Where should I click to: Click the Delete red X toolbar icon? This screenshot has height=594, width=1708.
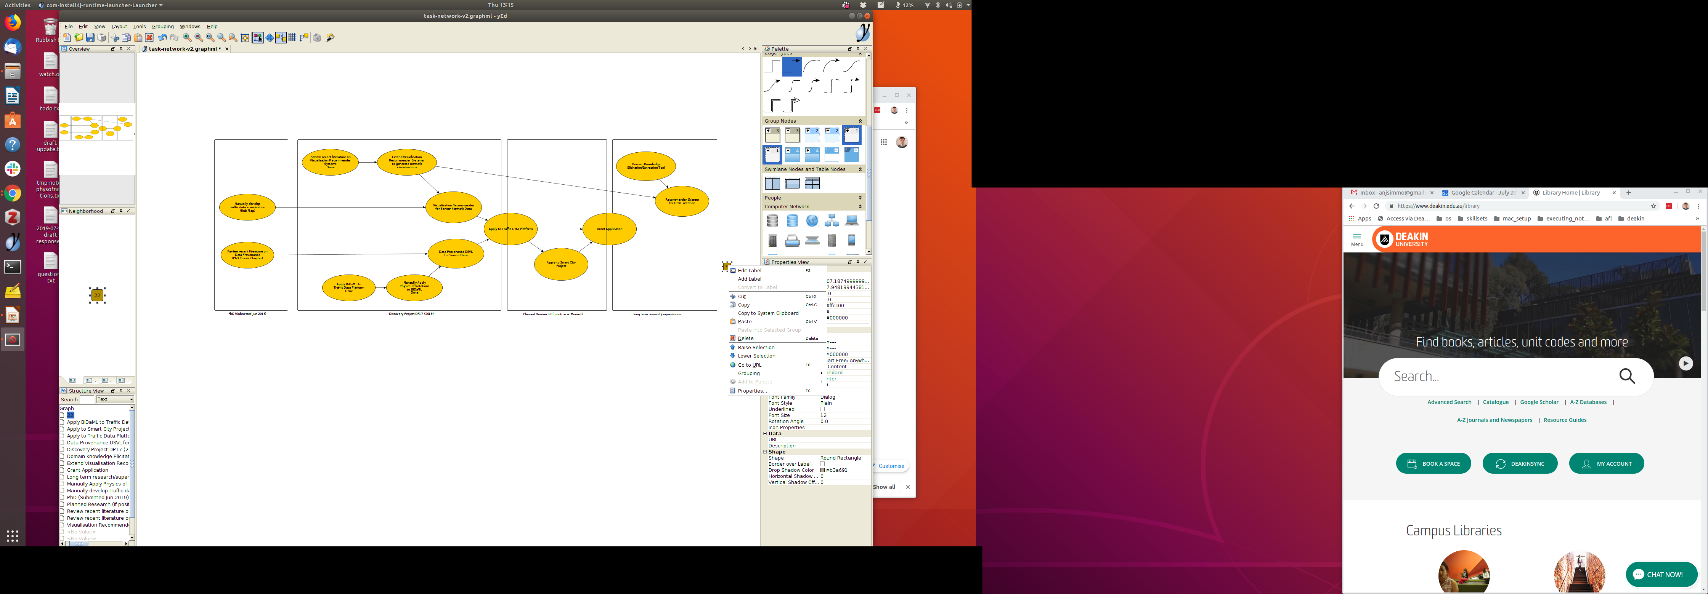(x=149, y=38)
